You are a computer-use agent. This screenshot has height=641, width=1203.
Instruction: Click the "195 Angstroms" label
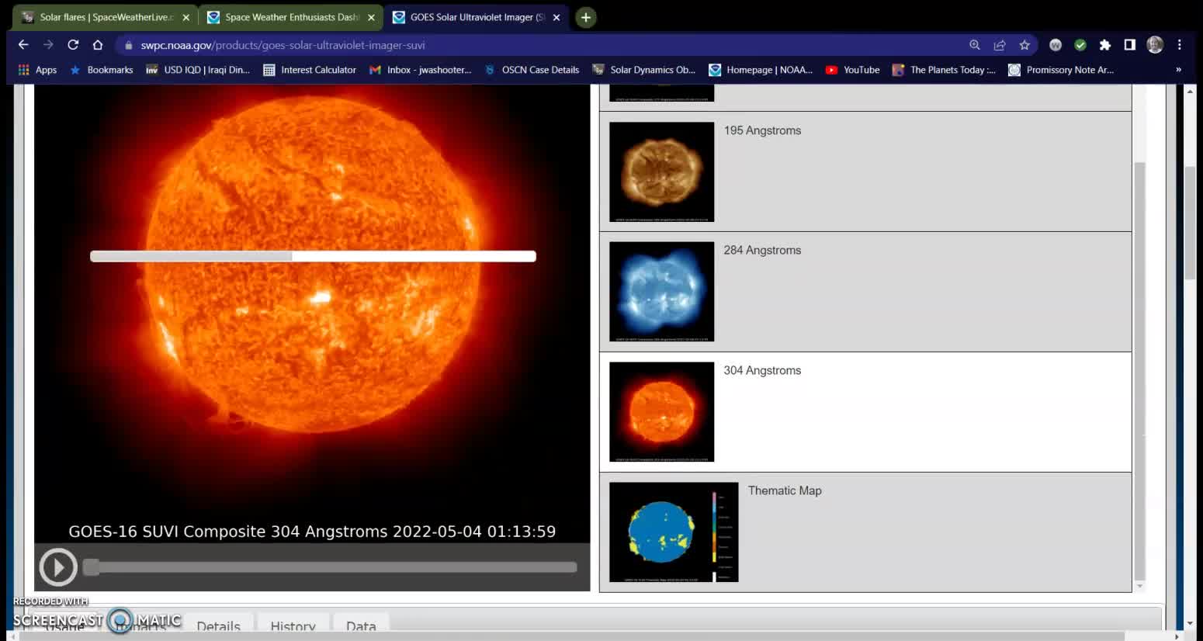point(762,130)
